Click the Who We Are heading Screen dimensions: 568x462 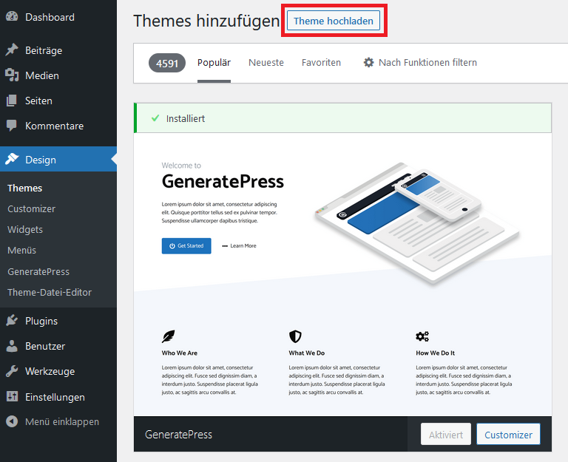tap(180, 353)
